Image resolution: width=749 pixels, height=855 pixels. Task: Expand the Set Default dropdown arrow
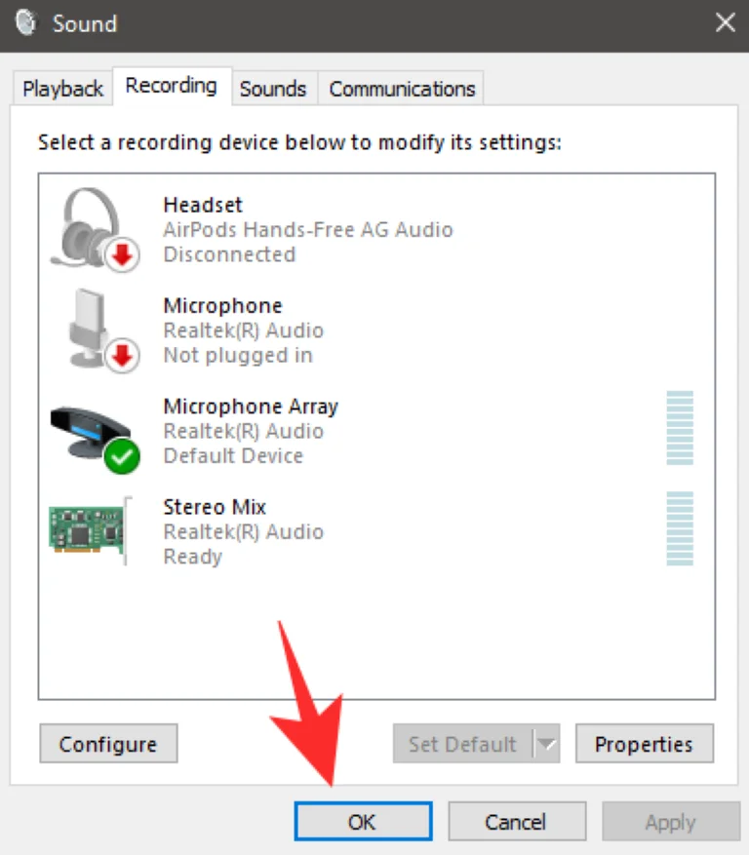coord(546,745)
